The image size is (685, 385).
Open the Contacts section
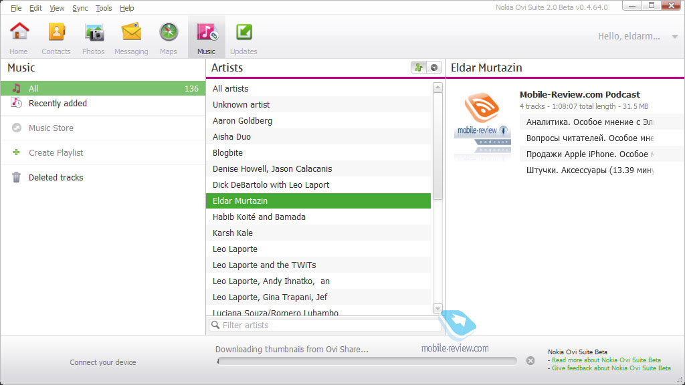point(56,37)
